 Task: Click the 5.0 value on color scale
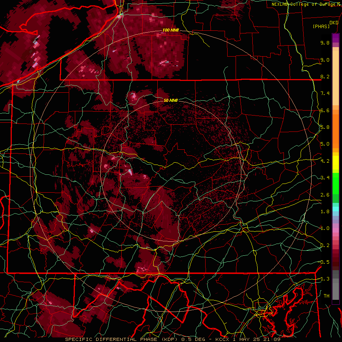[x=325, y=144]
